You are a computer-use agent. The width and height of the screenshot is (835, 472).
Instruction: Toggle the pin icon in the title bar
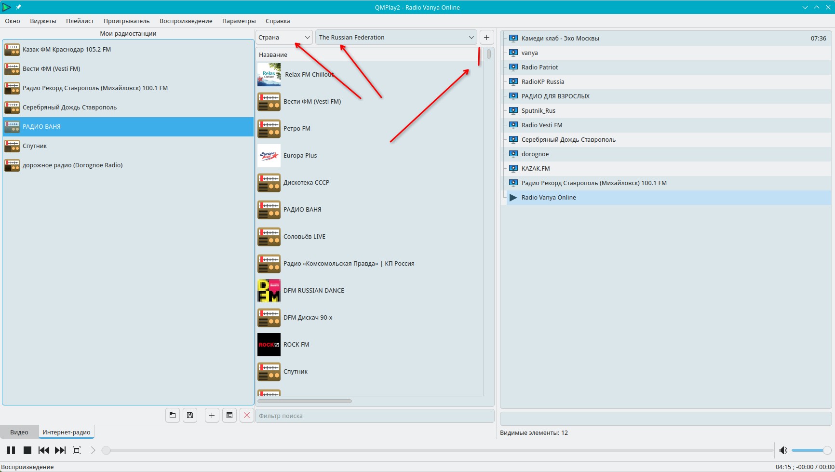point(18,7)
